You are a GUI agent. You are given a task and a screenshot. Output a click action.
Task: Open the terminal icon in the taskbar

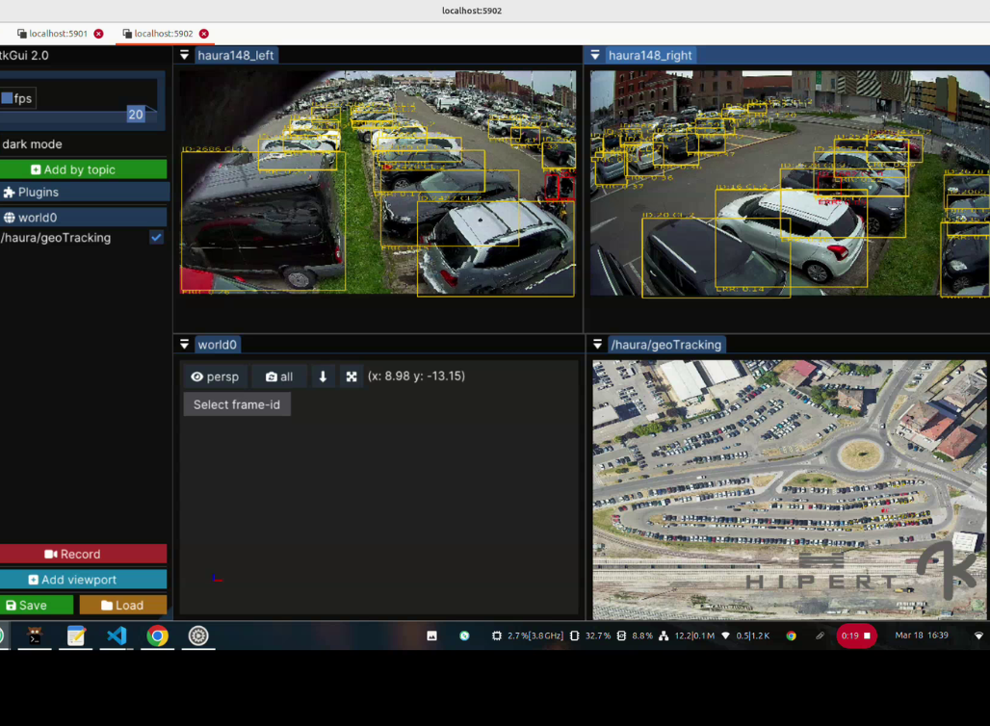click(x=35, y=635)
